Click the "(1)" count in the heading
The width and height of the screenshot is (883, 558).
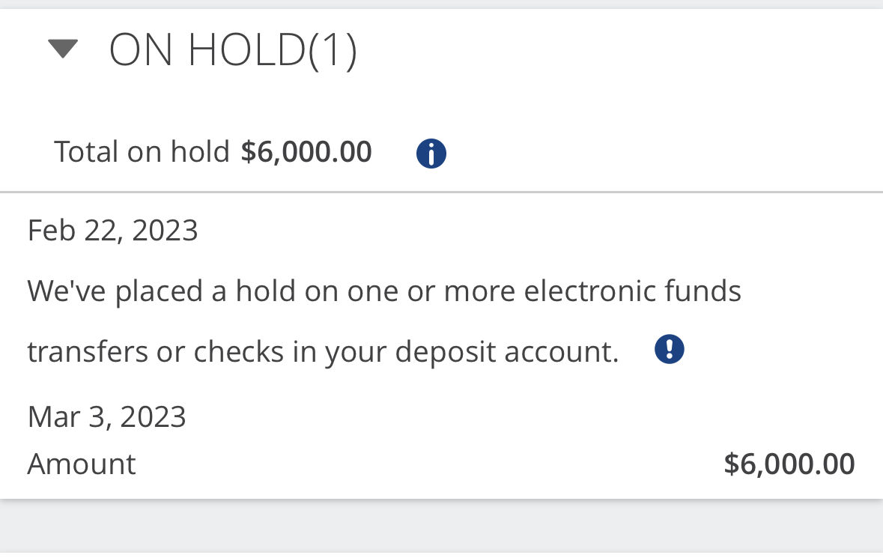click(x=333, y=51)
